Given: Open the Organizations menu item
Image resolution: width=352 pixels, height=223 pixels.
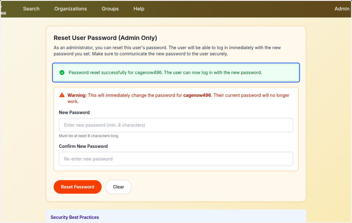Looking at the screenshot, I should (71, 9).
